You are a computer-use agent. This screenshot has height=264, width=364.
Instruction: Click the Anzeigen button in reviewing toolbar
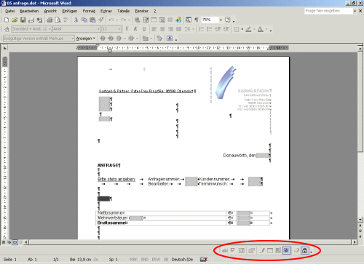[x=85, y=39]
